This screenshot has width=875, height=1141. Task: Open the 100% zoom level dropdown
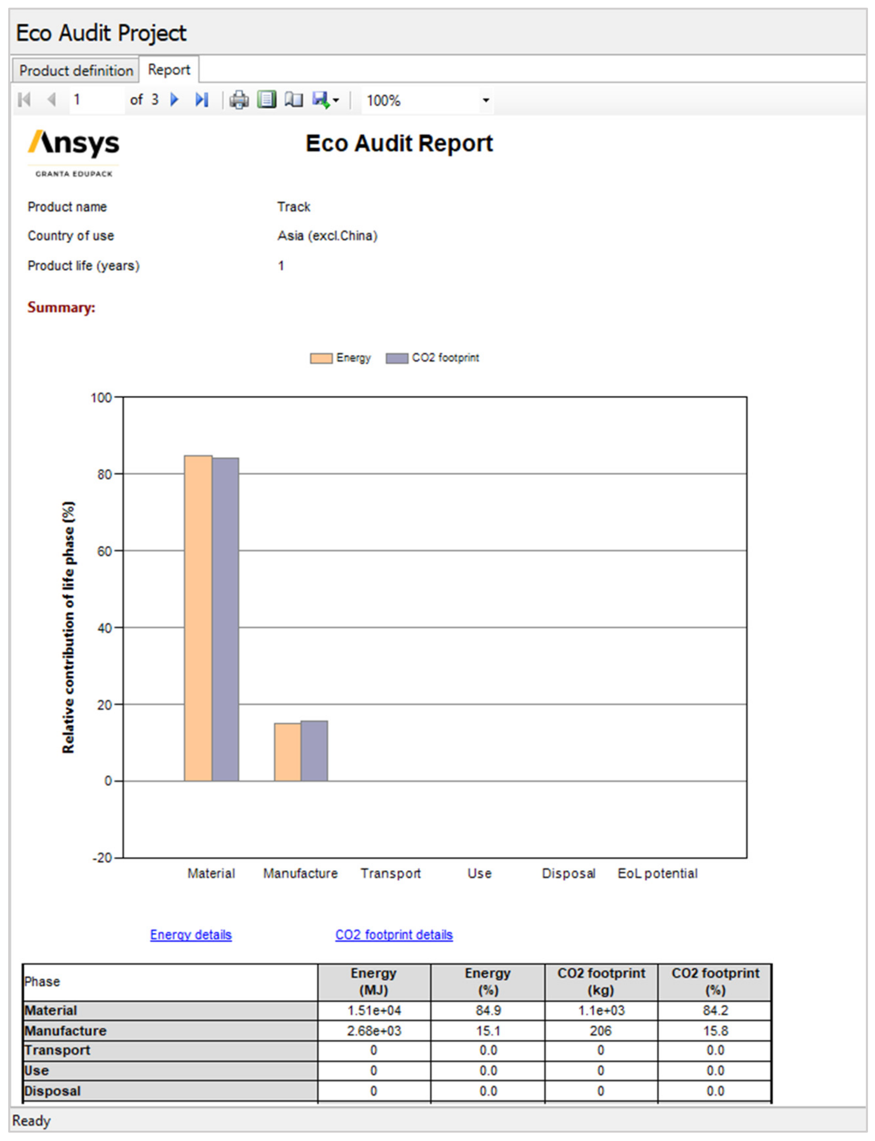(486, 100)
